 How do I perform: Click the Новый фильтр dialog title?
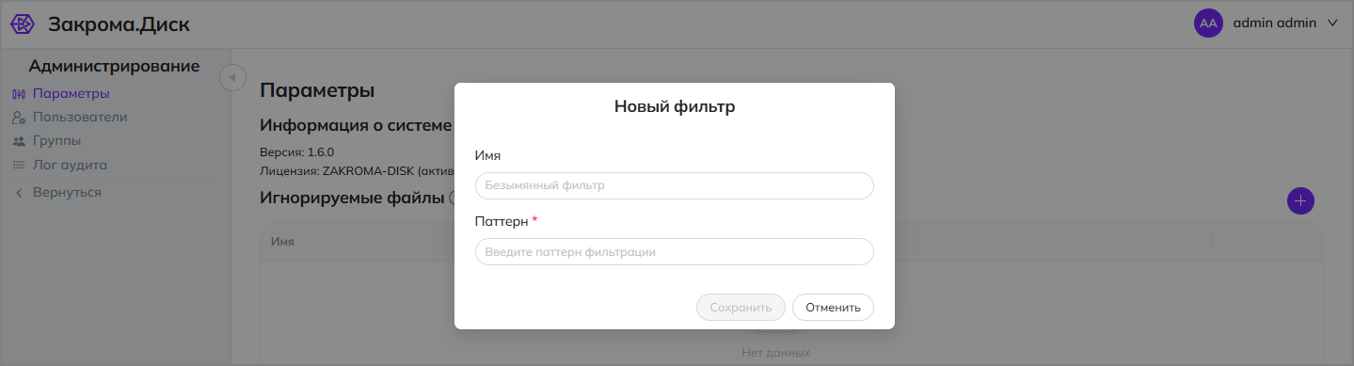tap(675, 106)
